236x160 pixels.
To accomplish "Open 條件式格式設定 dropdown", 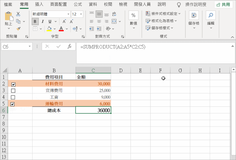I will click(x=166, y=14).
